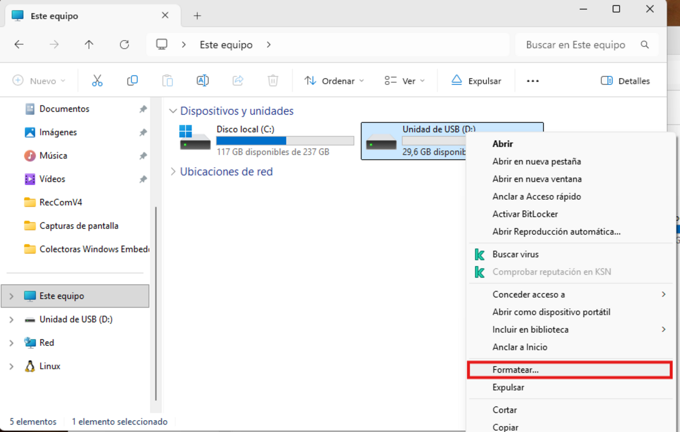Go back with the left arrow

[19, 45]
